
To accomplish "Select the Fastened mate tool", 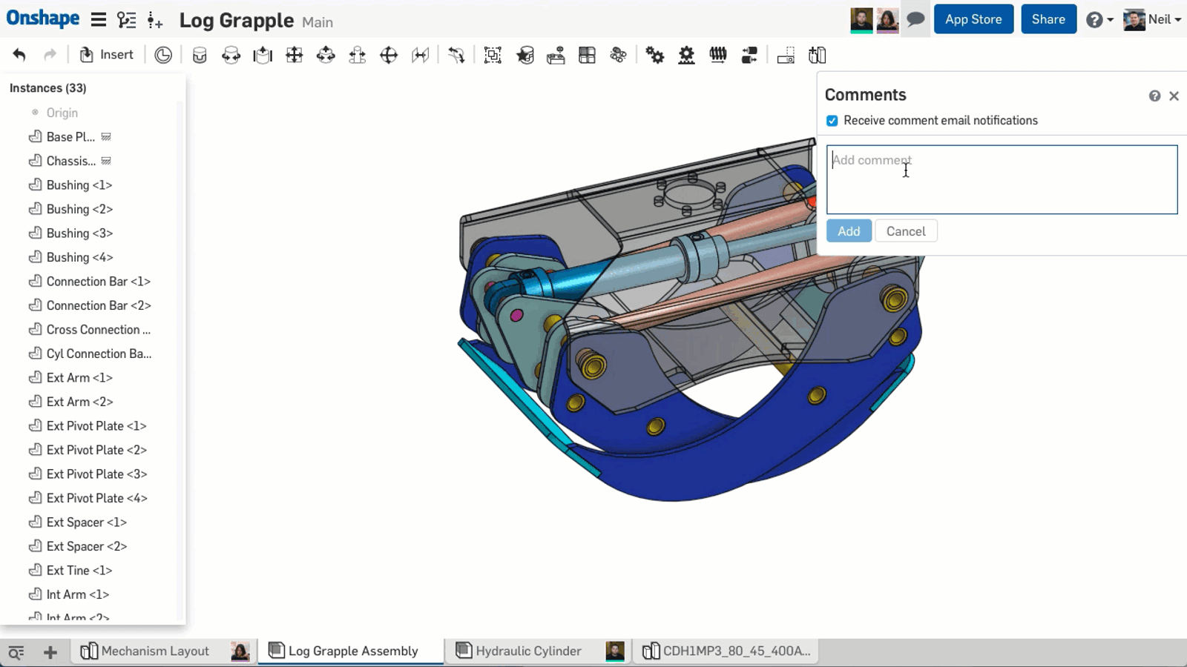I will [200, 56].
